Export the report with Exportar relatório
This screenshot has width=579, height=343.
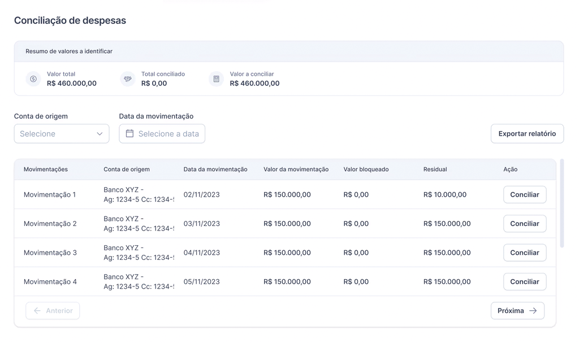point(527,134)
